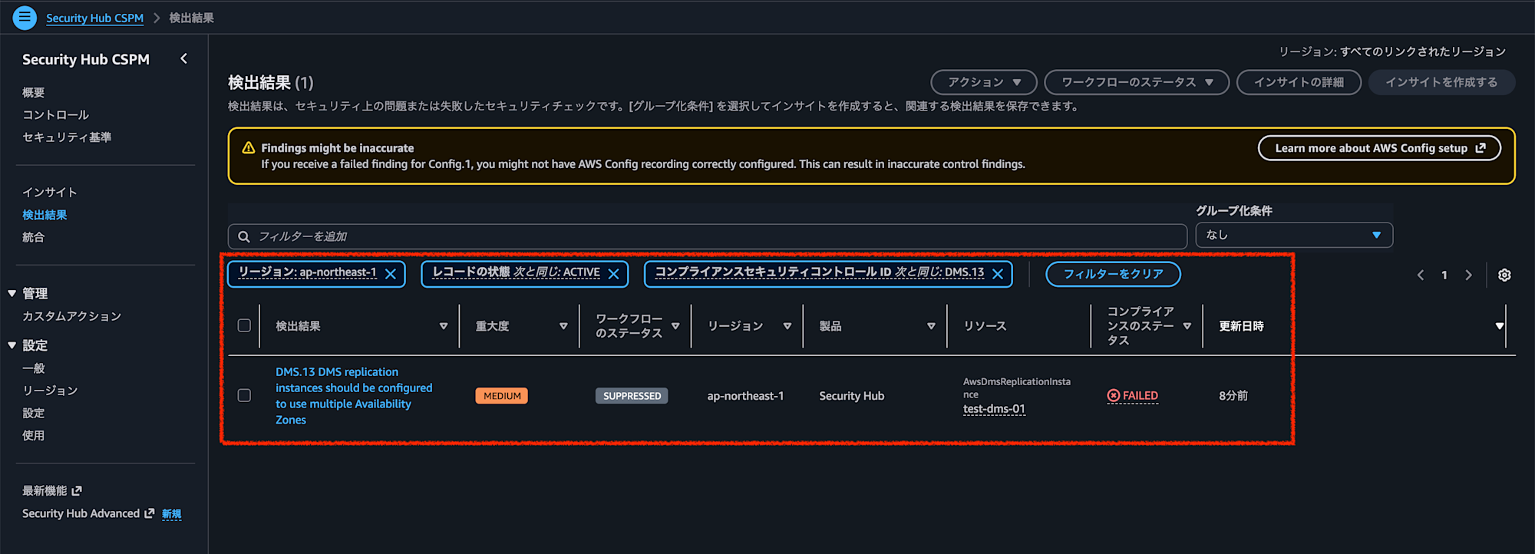The image size is (1535, 554).
Task: Click the Security Hub CSPM breadcrumb link
Action: (x=94, y=18)
